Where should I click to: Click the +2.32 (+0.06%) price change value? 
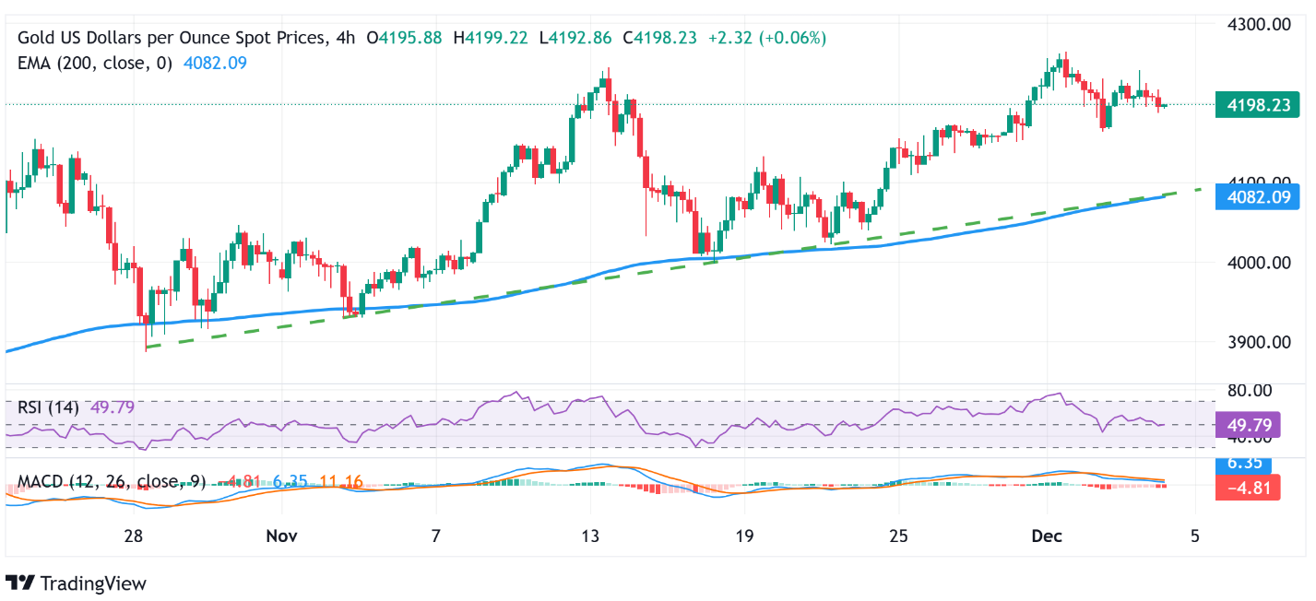[x=767, y=38]
